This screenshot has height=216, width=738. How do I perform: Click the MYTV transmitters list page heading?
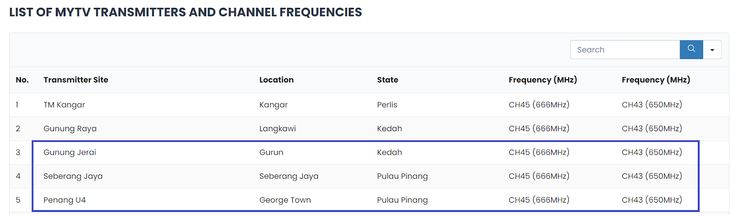[185, 12]
